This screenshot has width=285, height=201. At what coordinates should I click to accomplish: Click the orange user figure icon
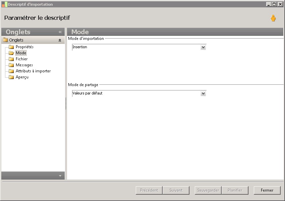click(273, 18)
